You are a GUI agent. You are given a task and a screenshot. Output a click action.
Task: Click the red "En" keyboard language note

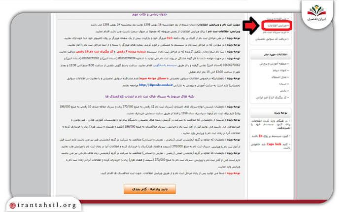[x=260, y=136]
